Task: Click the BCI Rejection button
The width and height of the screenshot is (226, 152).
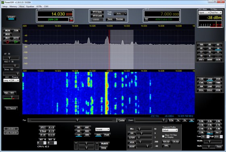Action: (x=11, y=108)
